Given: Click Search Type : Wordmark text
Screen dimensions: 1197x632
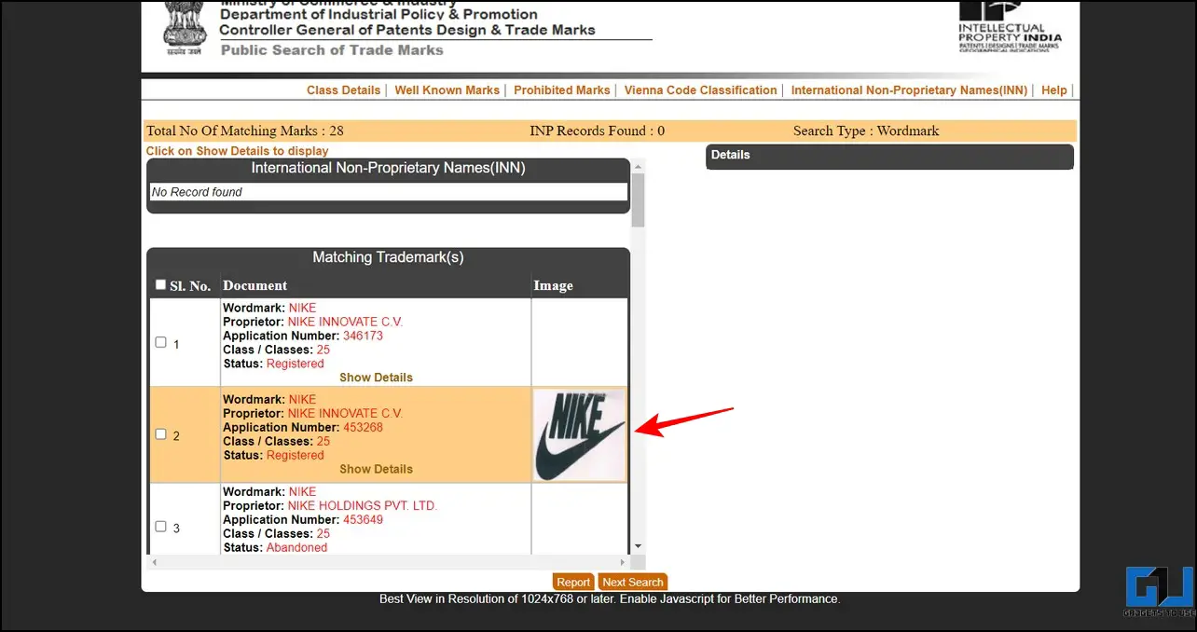Looking at the screenshot, I should 866,131.
